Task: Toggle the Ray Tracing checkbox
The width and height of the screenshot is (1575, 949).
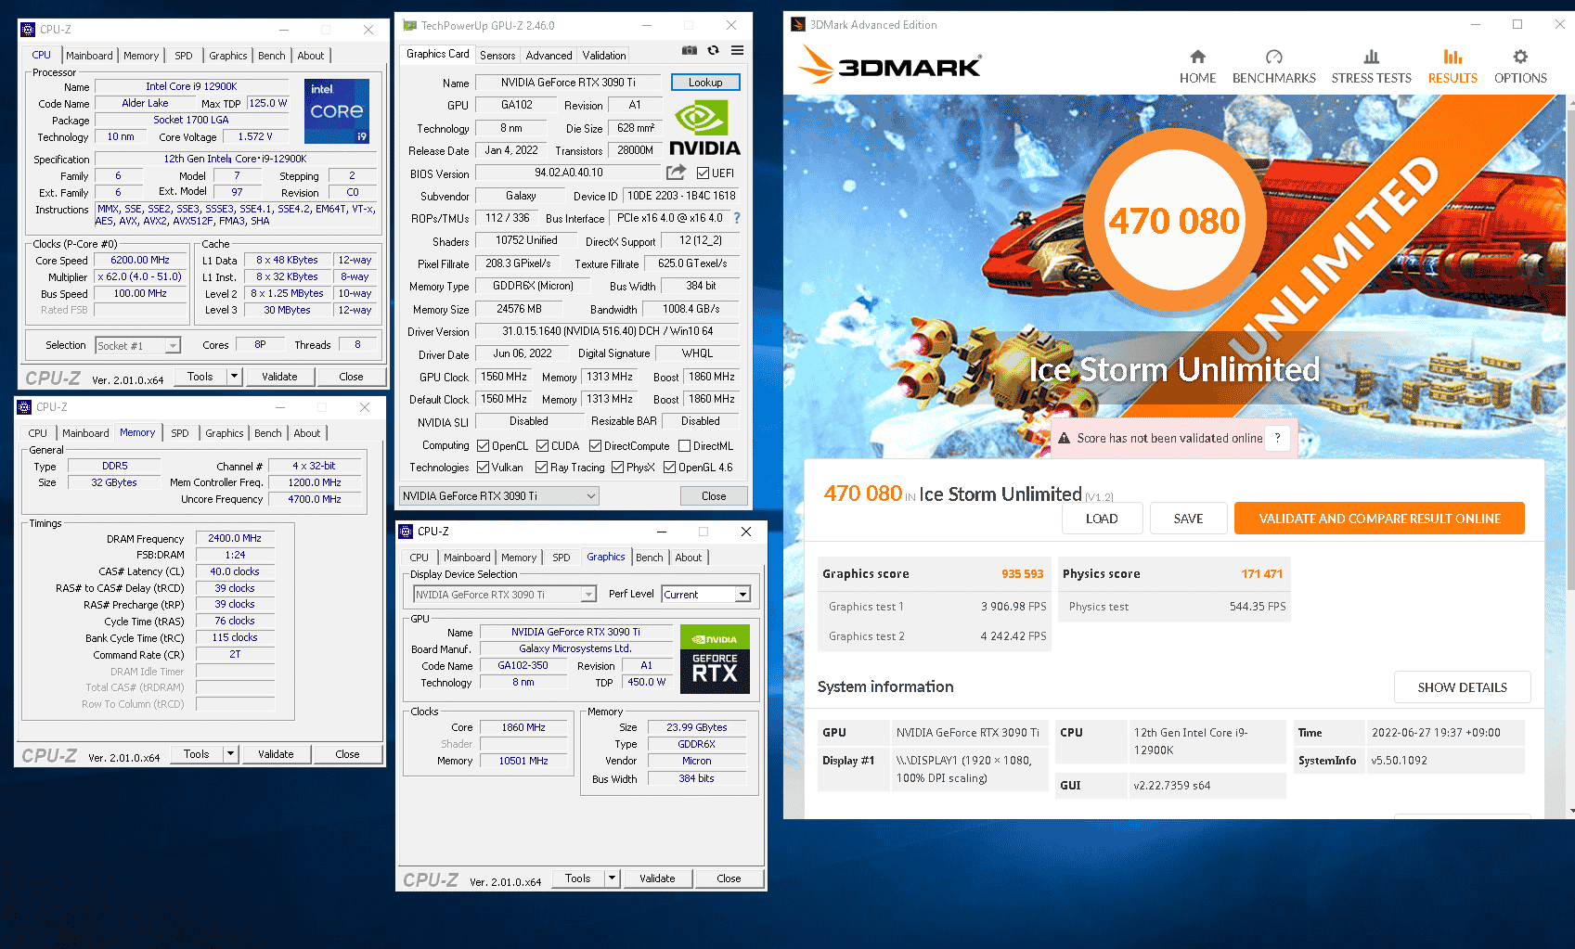Action: click(542, 468)
